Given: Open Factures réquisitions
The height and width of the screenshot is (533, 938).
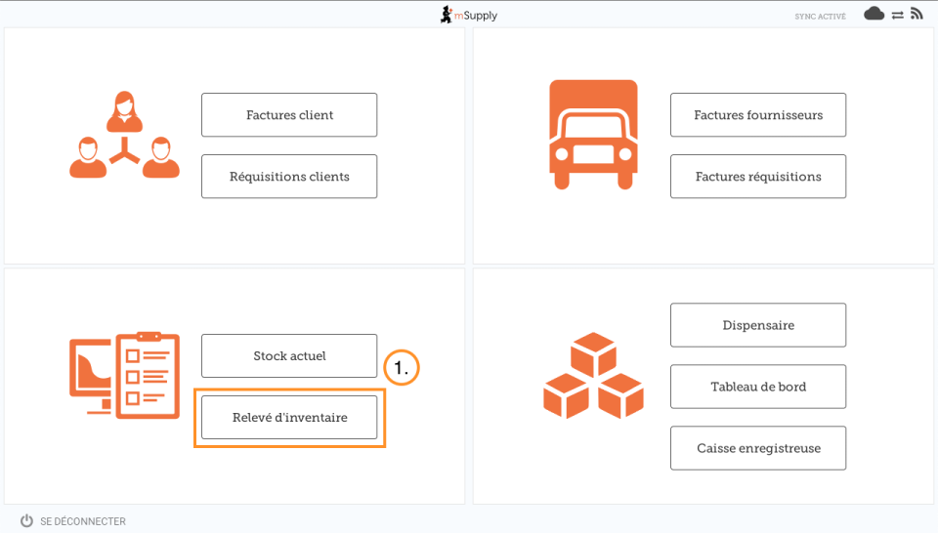Looking at the screenshot, I should click(x=758, y=177).
